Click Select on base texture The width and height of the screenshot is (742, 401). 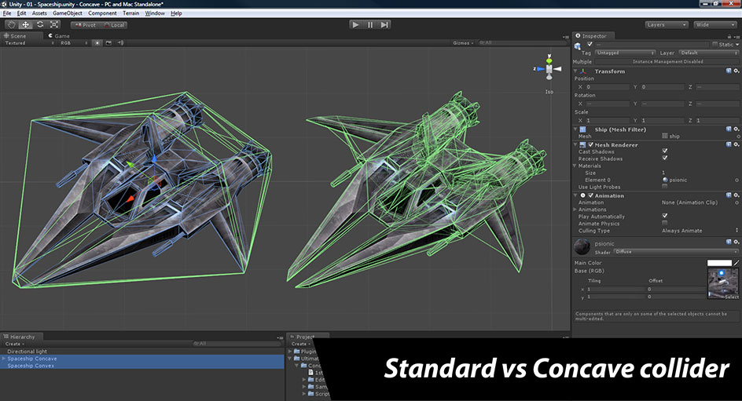click(x=731, y=297)
